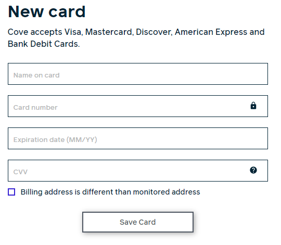Select the Expiration date (MM/YY) field
The height and width of the screenshot is (245, 281).
click(138, 138)
